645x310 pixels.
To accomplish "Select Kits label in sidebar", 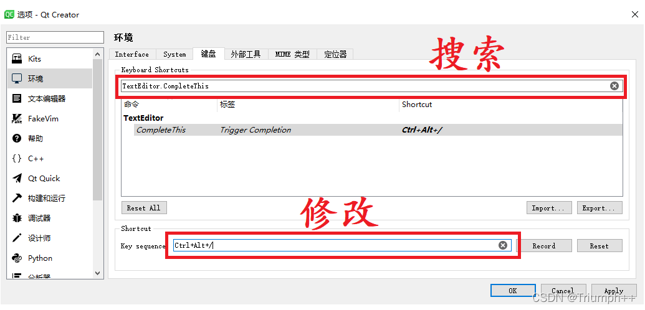I will point(34,59).
